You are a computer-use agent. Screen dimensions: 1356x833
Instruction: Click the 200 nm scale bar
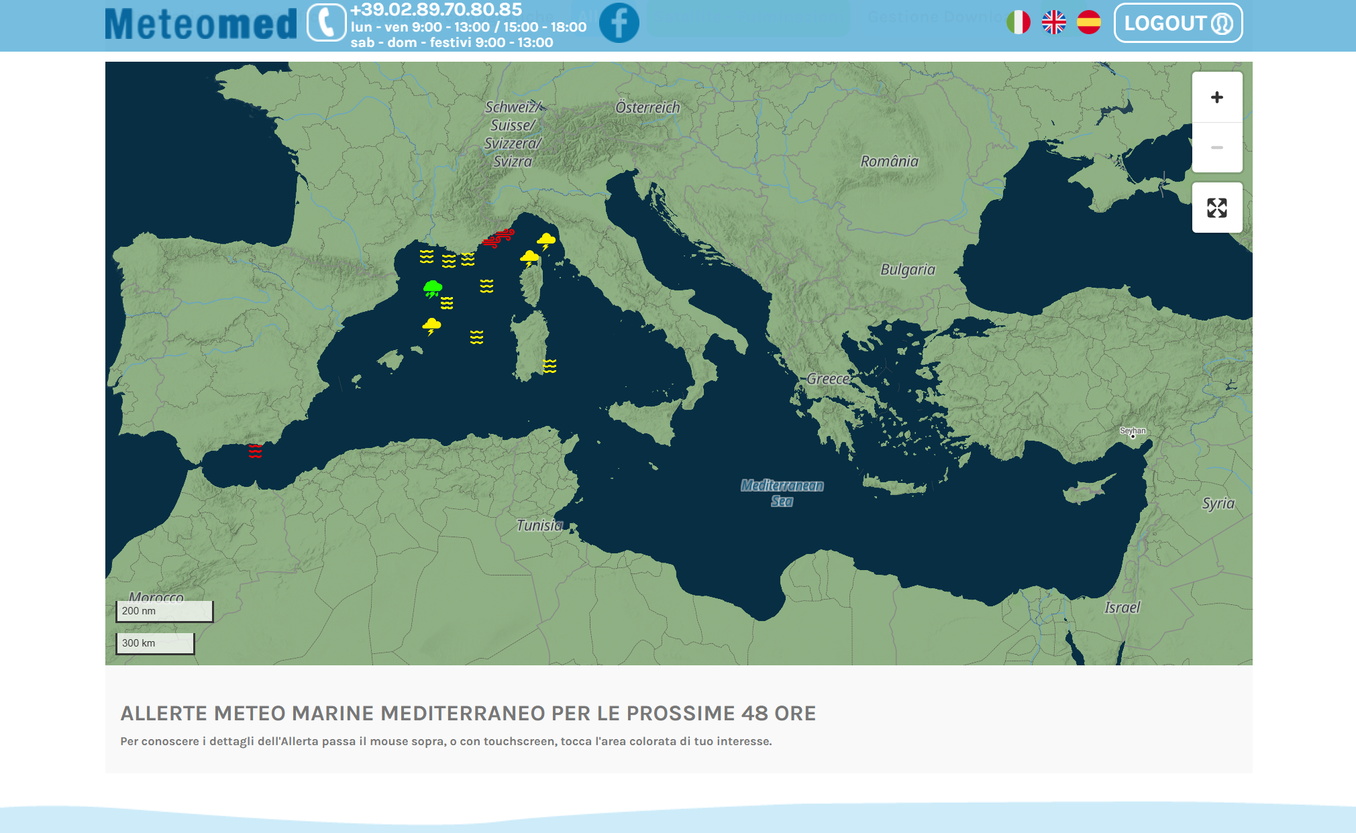164,611
